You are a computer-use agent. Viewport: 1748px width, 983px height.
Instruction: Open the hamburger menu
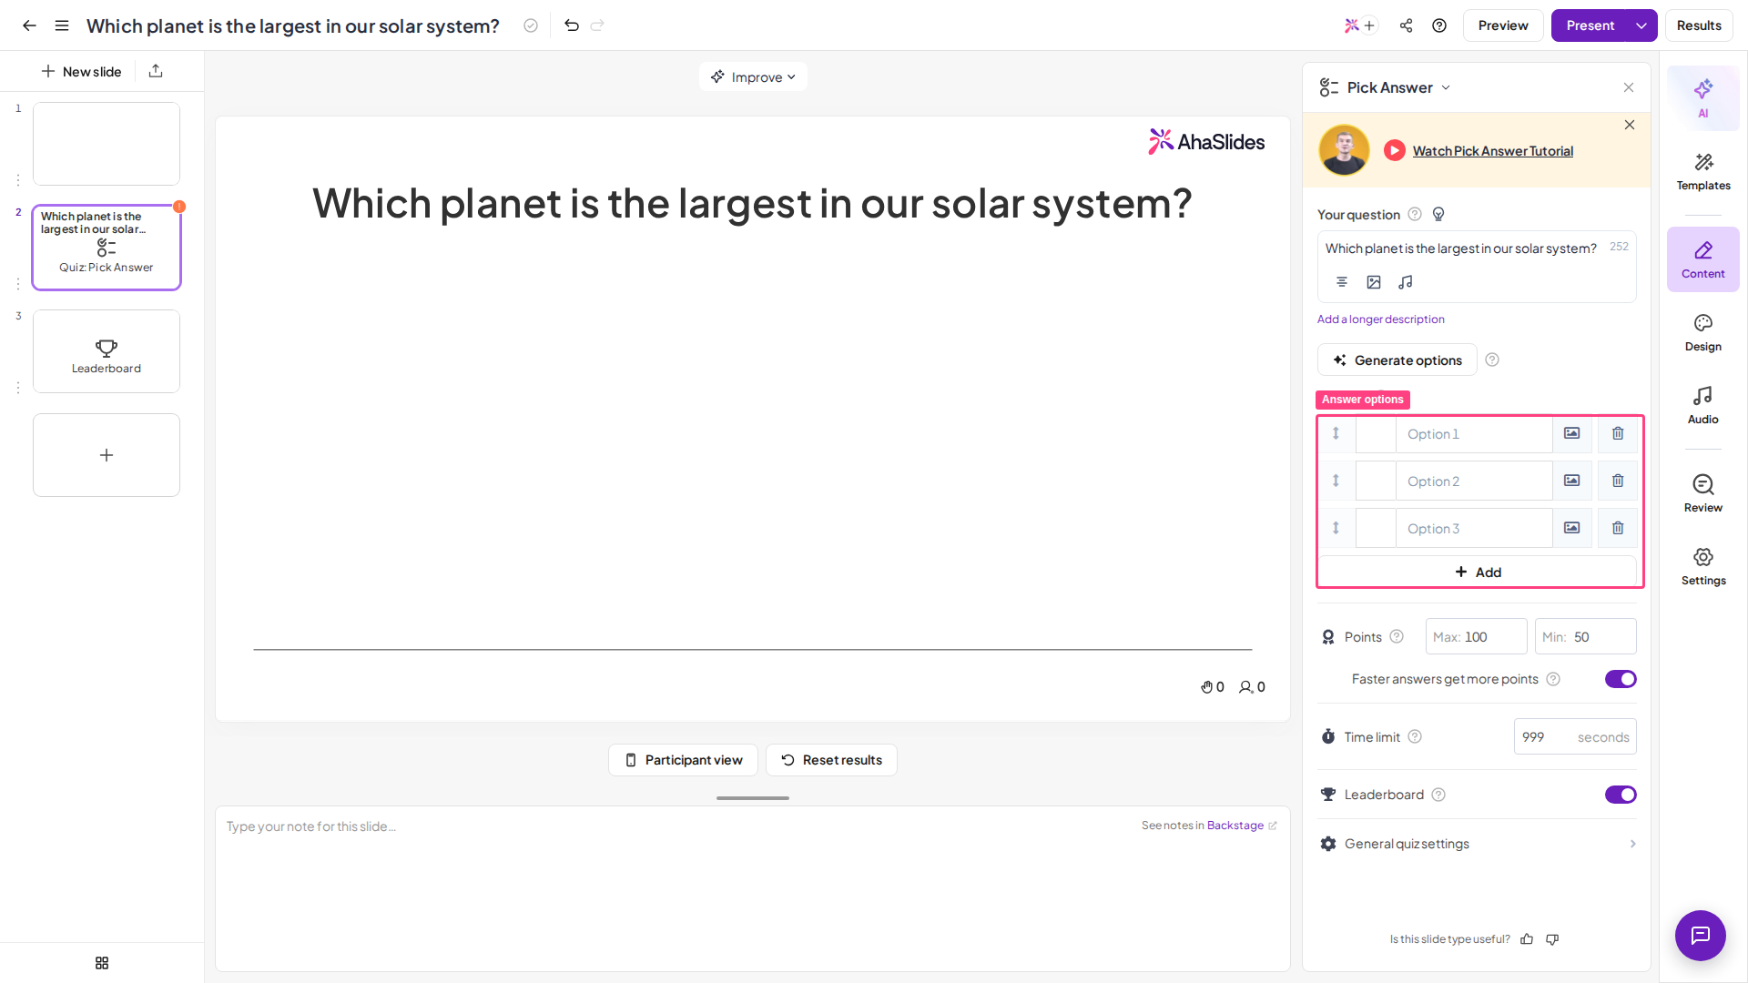tap(62, 25)
